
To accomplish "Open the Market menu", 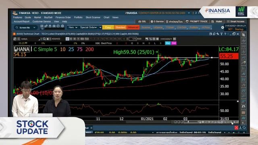I will pyautogui.click(x=37, y=17).
